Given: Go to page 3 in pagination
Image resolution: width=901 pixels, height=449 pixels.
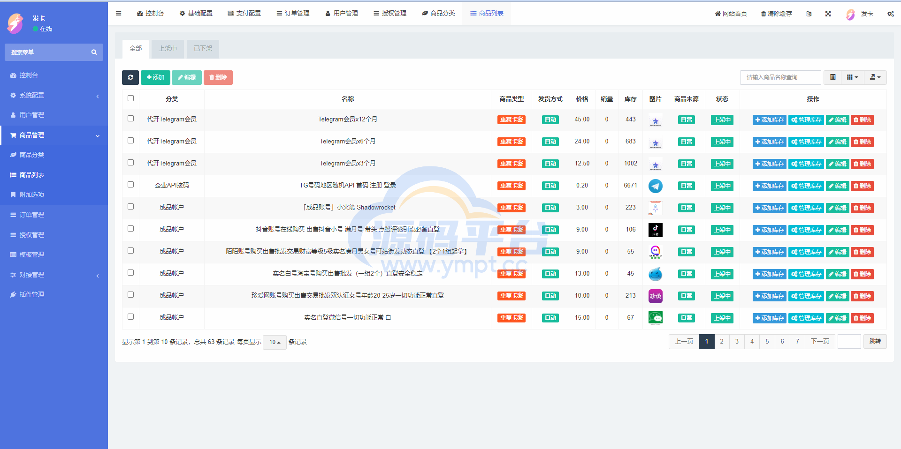Looking at the screenshot, I should (x=737, y=341).
